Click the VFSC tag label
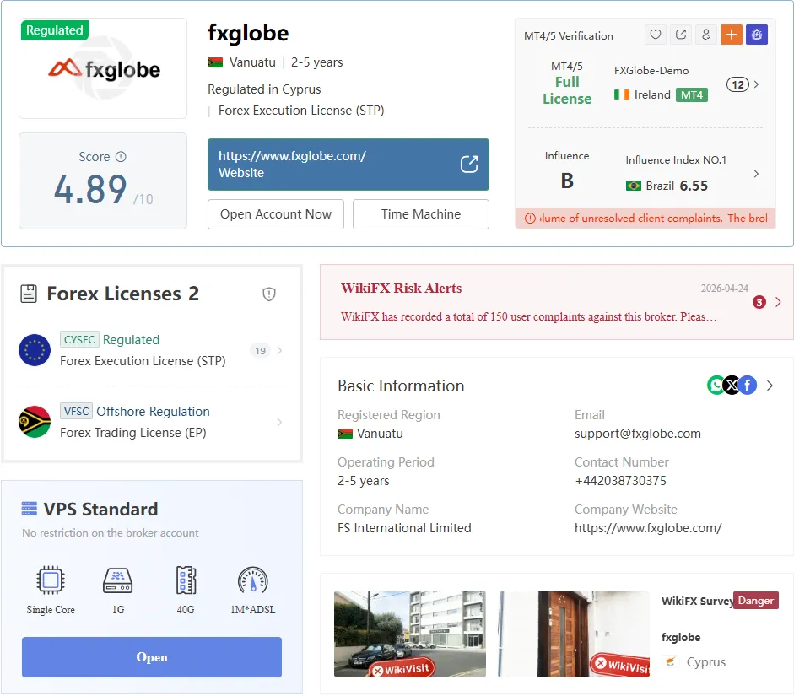The image size is (794, 696). [77, 411]
